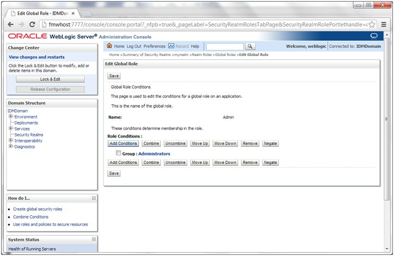The height and width of the screenshot is (256, 394).
Task: Tick the Group Administrators checkbox
Action: (118, 153)
